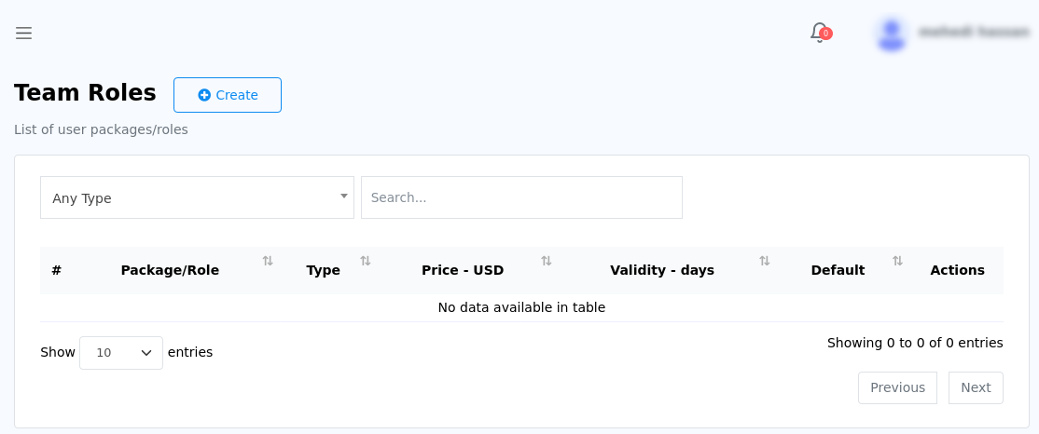Go to the Next page
1039x434 pixels.
tap(976, 387)
